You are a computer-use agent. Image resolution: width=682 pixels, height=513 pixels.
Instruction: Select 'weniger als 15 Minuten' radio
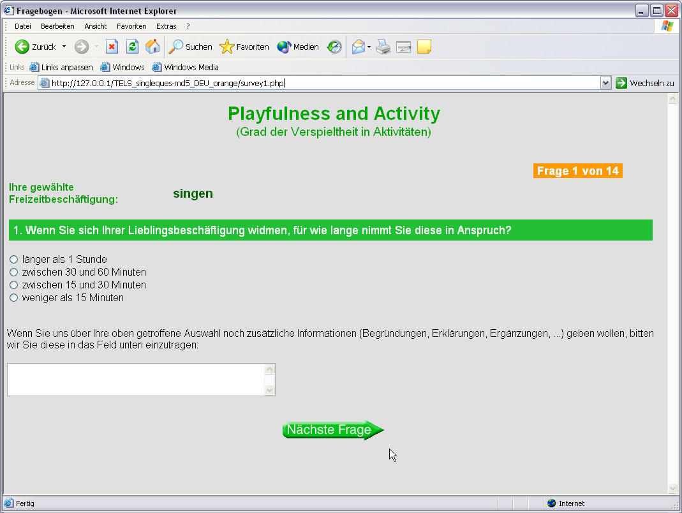(14, 298)
